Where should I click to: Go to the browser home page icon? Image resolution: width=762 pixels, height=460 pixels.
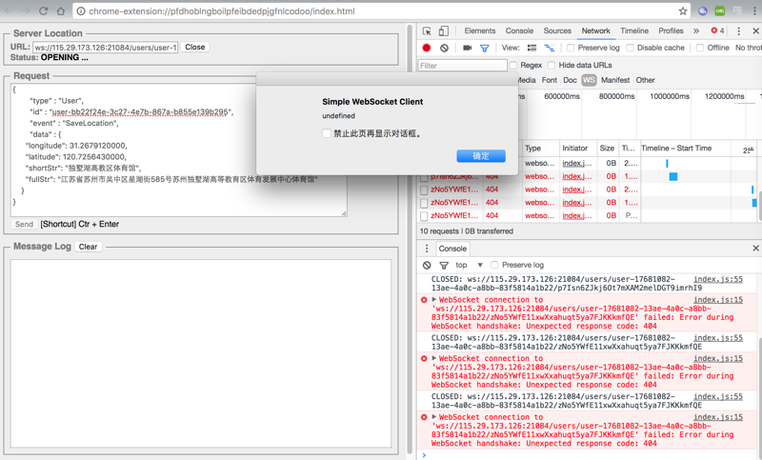[61, 10]
